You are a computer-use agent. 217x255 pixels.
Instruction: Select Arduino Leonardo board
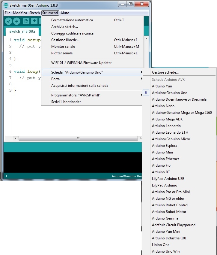point(179,126)
